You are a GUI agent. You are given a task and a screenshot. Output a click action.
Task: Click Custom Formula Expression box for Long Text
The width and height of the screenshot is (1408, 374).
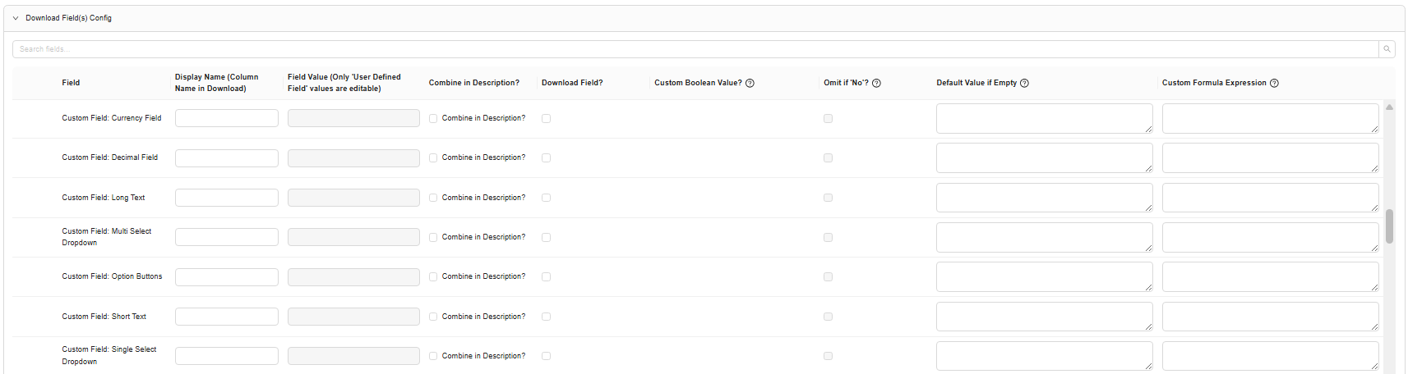(x=1269, y=198)
